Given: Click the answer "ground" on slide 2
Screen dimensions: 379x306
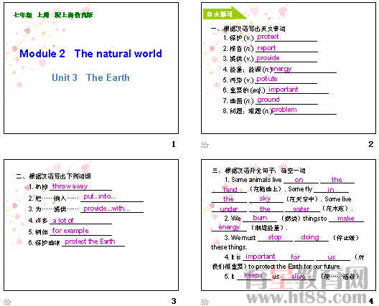Looking at the screenshot, I should click(268, 100).
